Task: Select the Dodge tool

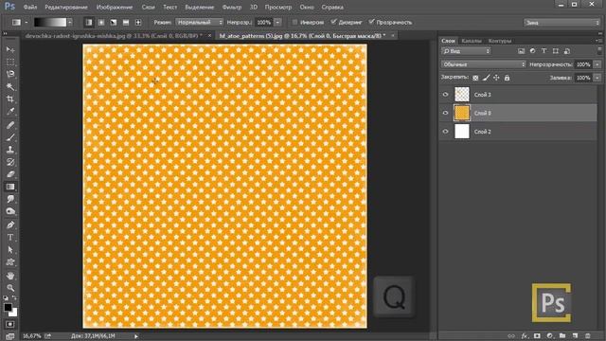Action: click(x=10, y=211)
